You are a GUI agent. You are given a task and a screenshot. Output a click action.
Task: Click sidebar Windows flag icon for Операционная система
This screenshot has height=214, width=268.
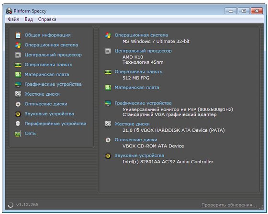(x=18, y=45)
